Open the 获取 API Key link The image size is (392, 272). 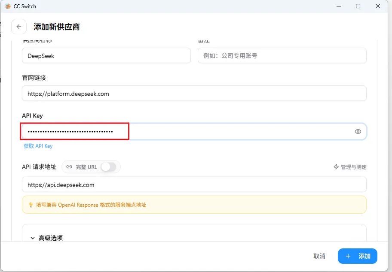click(x=38, y=146)
